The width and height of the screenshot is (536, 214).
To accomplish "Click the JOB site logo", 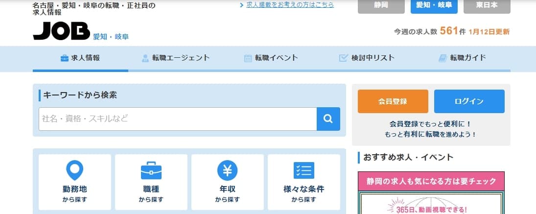I will pyautogui.click(x=62, y=31).
